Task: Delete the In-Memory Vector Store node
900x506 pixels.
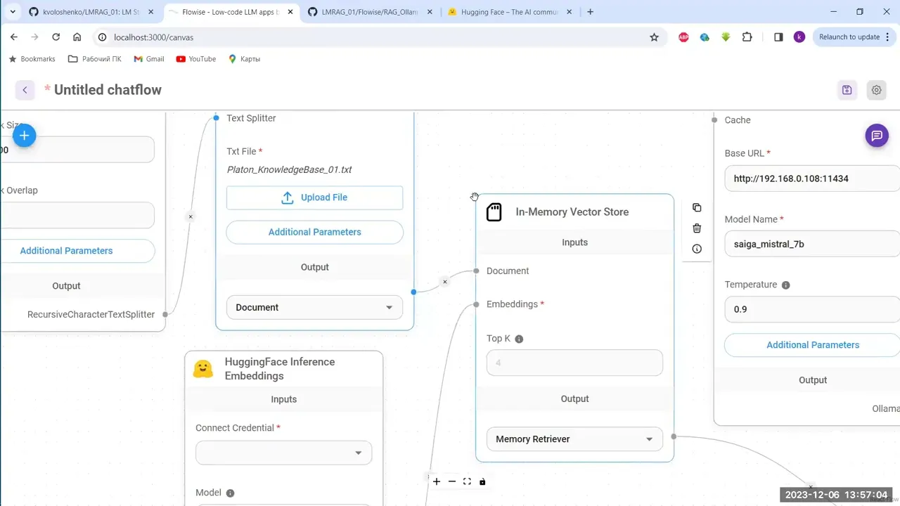Action: [x=697, y=228]
